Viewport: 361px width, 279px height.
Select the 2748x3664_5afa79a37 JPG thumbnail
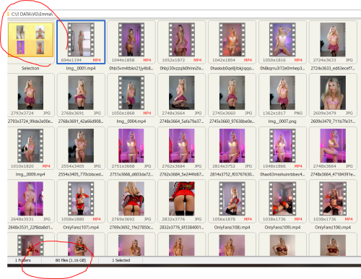182,93
